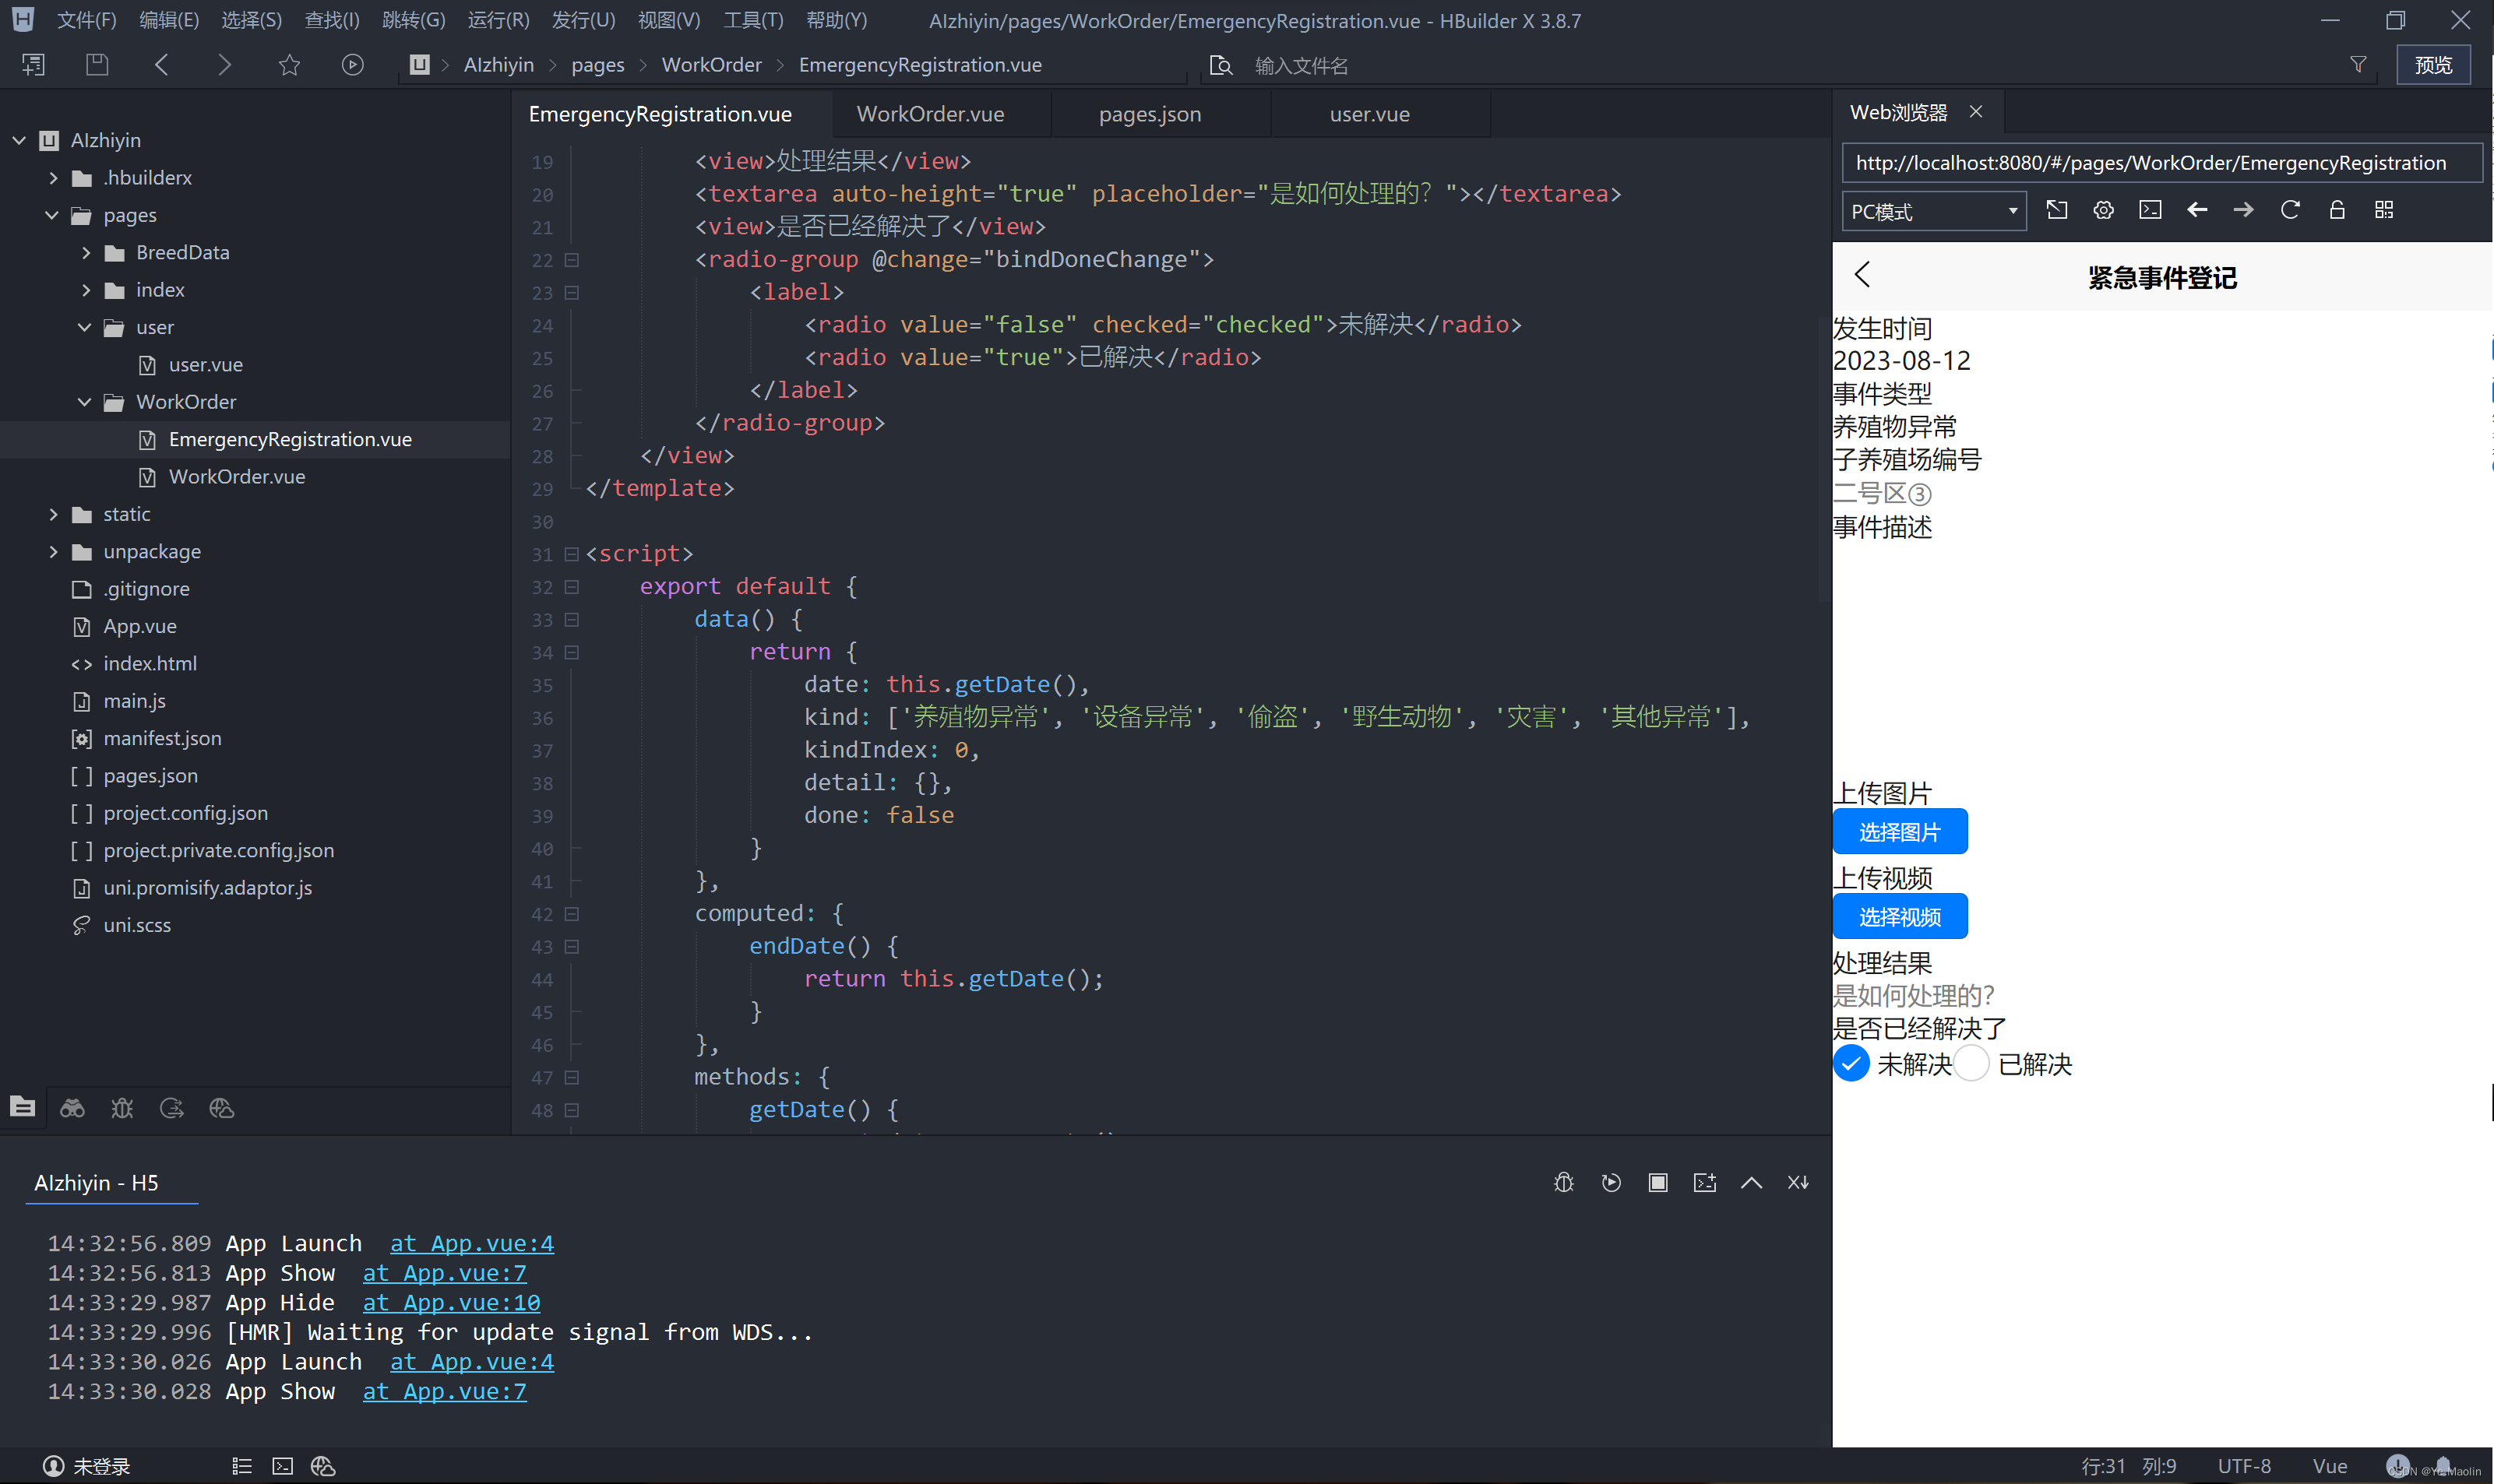This screenshot has height=1484, width=2494.
Task: Open the at App.vue:10 link
Action: [451, 1302]
